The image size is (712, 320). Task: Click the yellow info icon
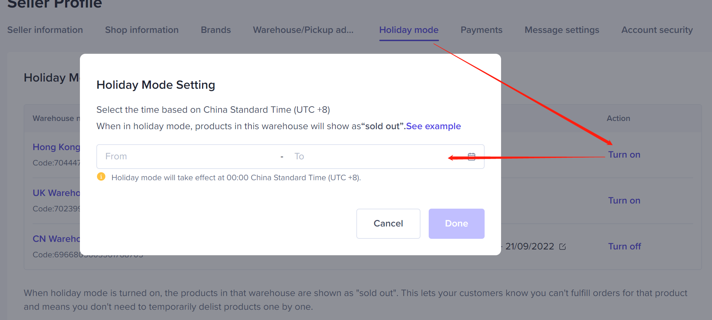coord(101,177)
